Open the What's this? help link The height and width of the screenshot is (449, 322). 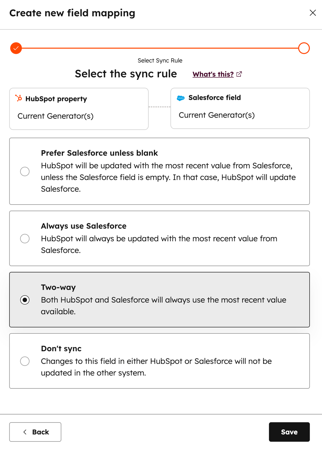(x=213, y=74)
